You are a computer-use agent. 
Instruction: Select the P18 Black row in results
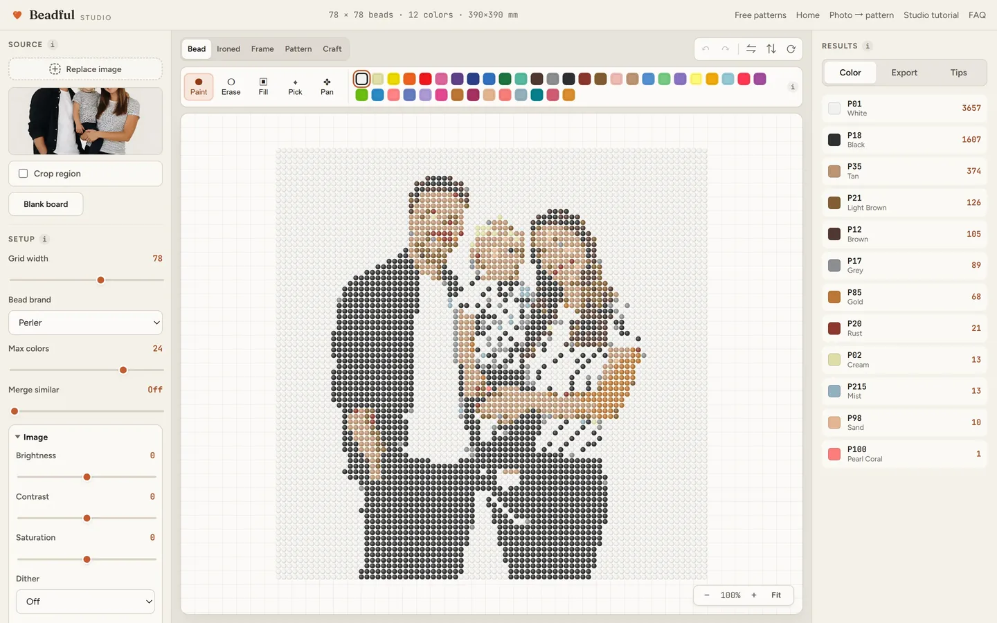click(x=904, y=140)
